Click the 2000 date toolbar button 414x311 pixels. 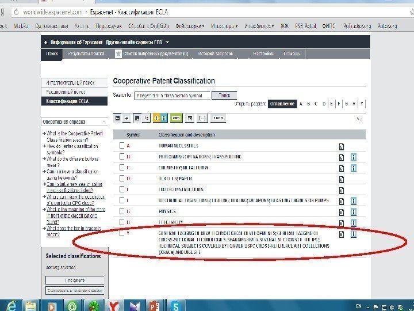tap(218, 118)
